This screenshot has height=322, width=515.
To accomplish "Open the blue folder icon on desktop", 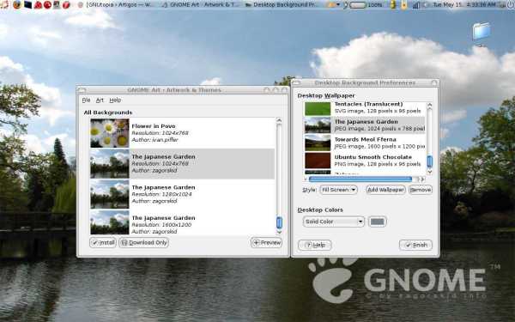I will click(482, 32).
